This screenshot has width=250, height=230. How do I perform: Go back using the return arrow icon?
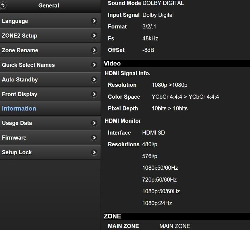(x=3, y=5)
